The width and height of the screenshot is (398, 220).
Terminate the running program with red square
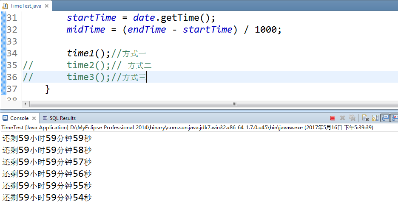click(333, 118)
